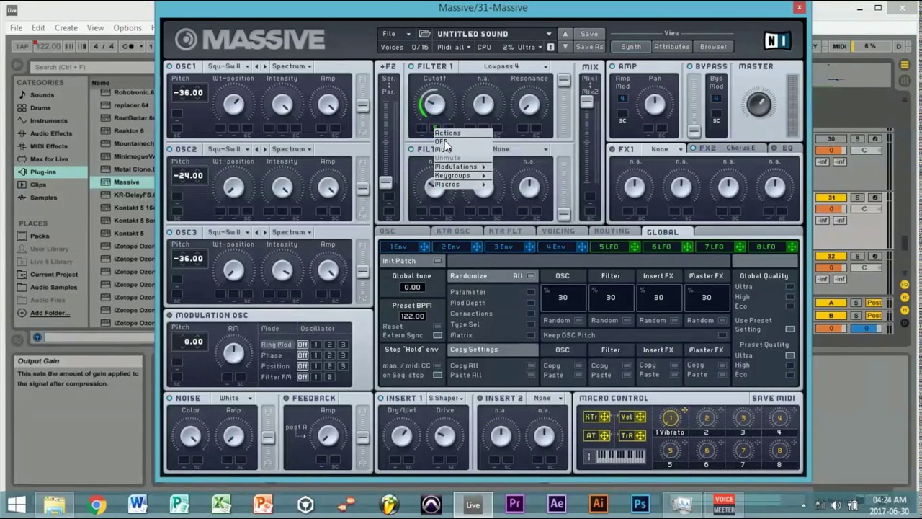Click the 5 LFO modulation drag handle
Viewport: 922px width, 519px height.
634,247
